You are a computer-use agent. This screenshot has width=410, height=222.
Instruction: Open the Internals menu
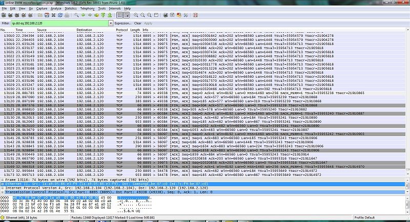tap(115, 9)
